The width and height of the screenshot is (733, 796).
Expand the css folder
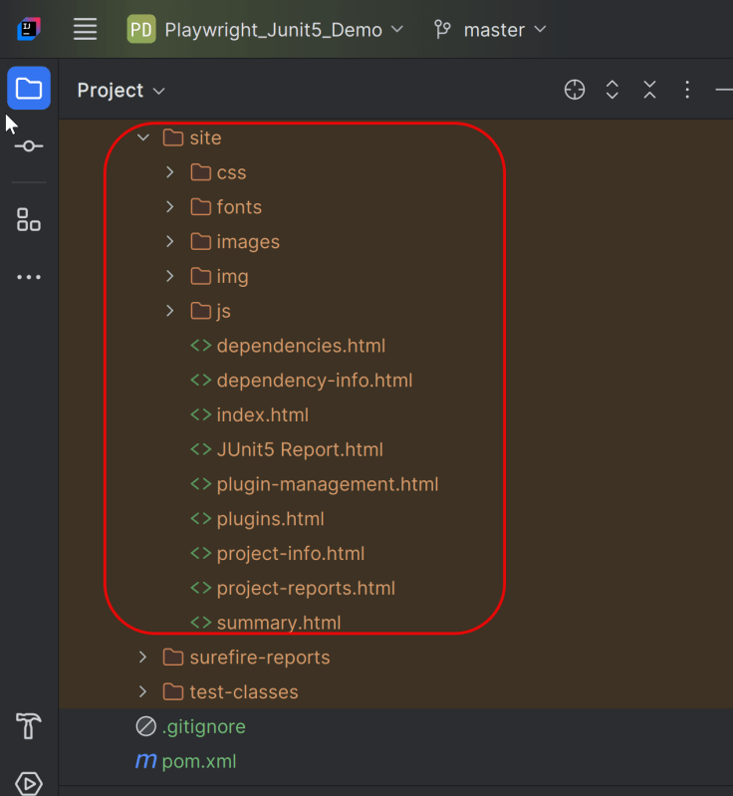(x=170, y=172)
